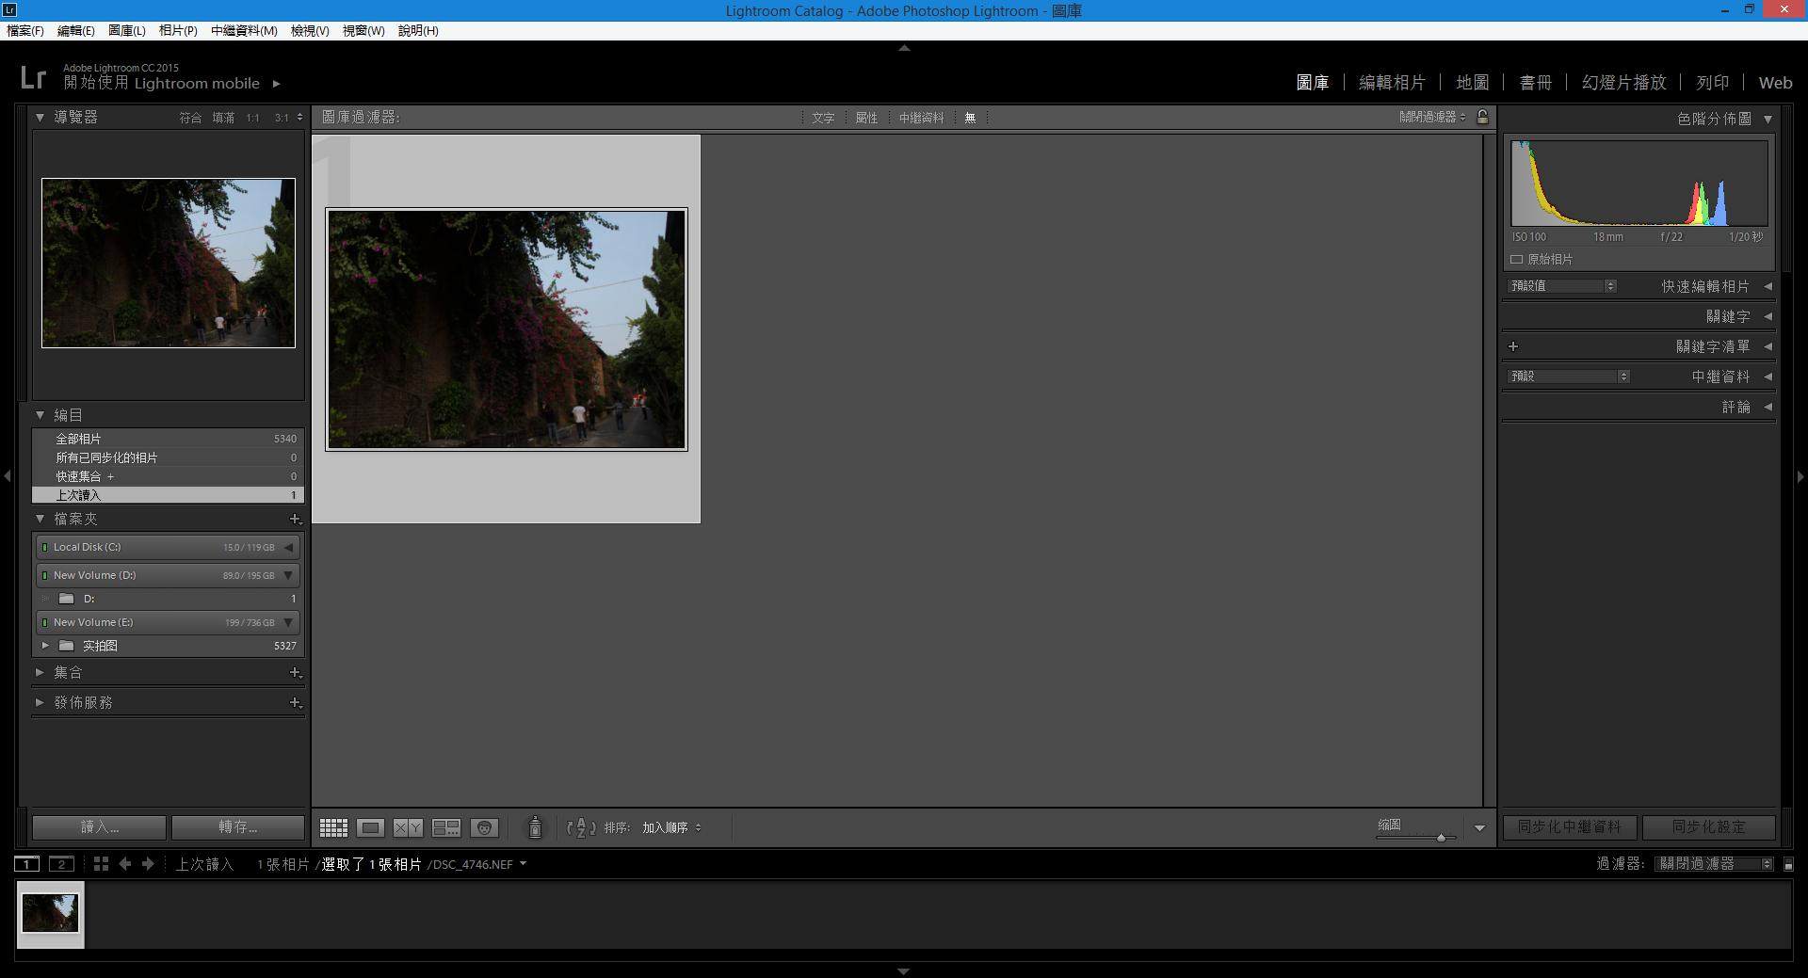Click the filmstrip grid view icon

(101, 863)
